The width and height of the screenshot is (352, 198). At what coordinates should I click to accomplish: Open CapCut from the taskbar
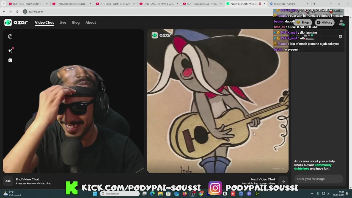225,194
